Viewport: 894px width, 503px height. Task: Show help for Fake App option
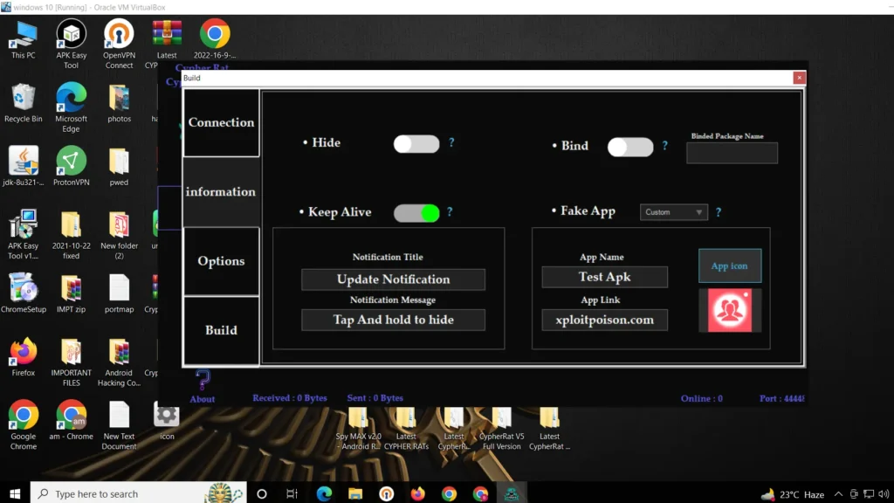(719, 212)
